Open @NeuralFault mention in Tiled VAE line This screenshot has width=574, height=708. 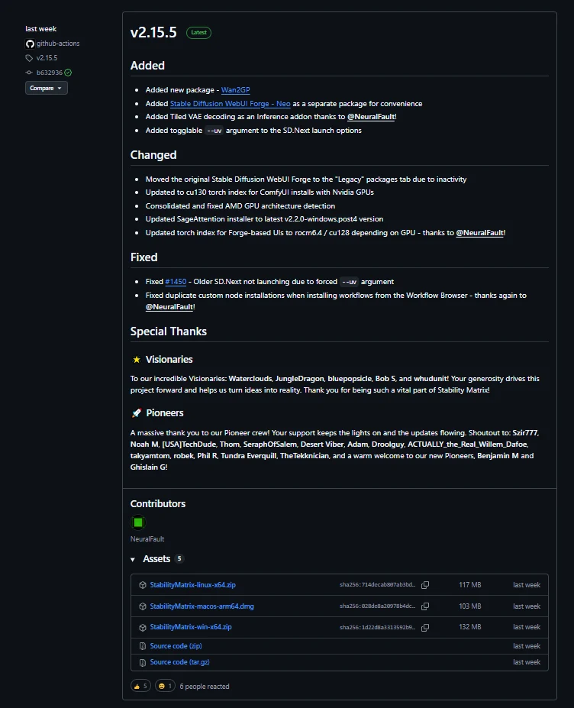pyautogui.click(x=372, y=117)
